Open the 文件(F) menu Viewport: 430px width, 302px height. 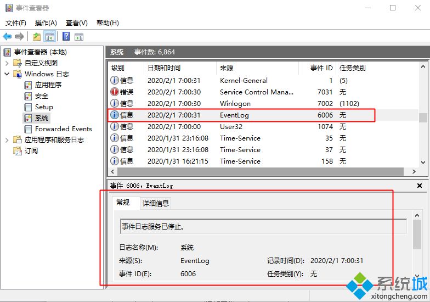pos(15,23)
